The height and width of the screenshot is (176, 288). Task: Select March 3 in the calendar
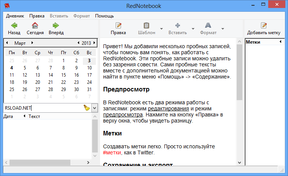tap(89, 61)
